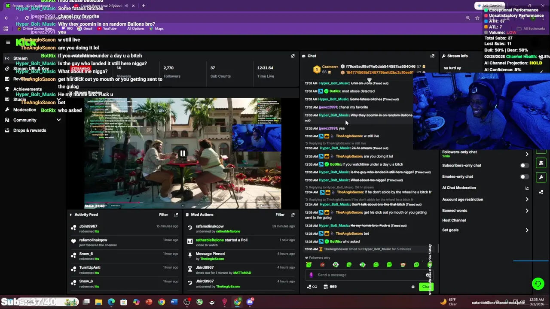Open Microsoft Edge from the taskbar
The width and height of the screenshot is (550, 309).
(x=111, y=302)
